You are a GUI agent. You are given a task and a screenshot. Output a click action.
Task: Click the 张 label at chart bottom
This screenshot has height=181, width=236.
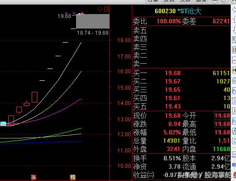click(x=33, y=177)
